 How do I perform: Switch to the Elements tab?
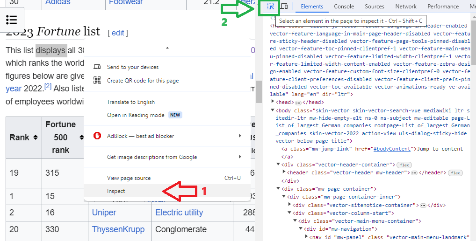[312, 7]
